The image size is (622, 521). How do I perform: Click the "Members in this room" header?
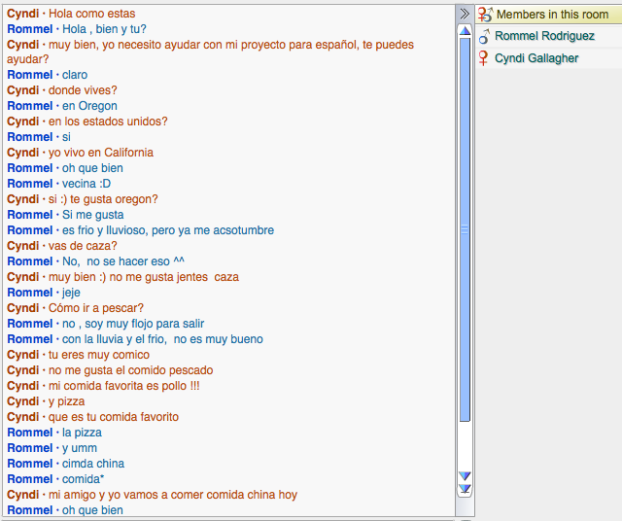coord(552,15)
